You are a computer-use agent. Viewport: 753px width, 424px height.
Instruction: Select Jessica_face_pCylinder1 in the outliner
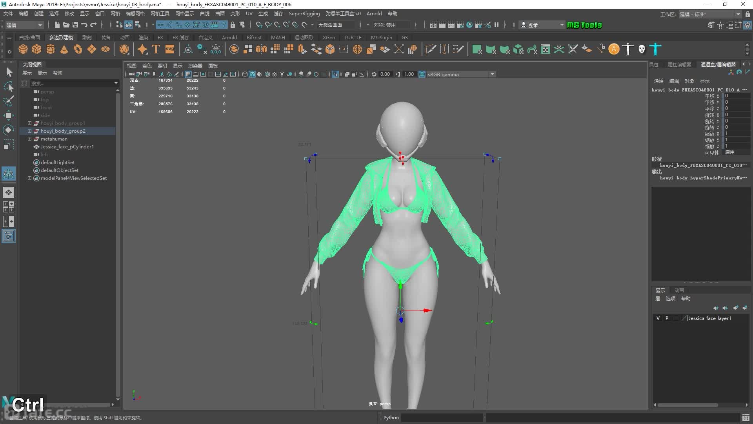(x=67, y=147)
